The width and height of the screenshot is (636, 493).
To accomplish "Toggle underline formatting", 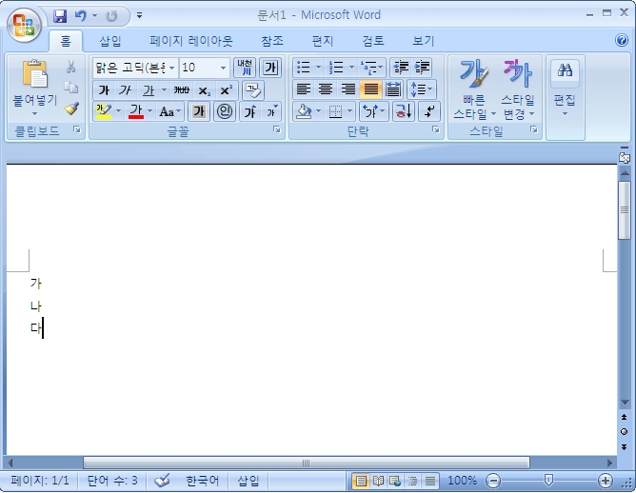I will click(x=149, y=90).
